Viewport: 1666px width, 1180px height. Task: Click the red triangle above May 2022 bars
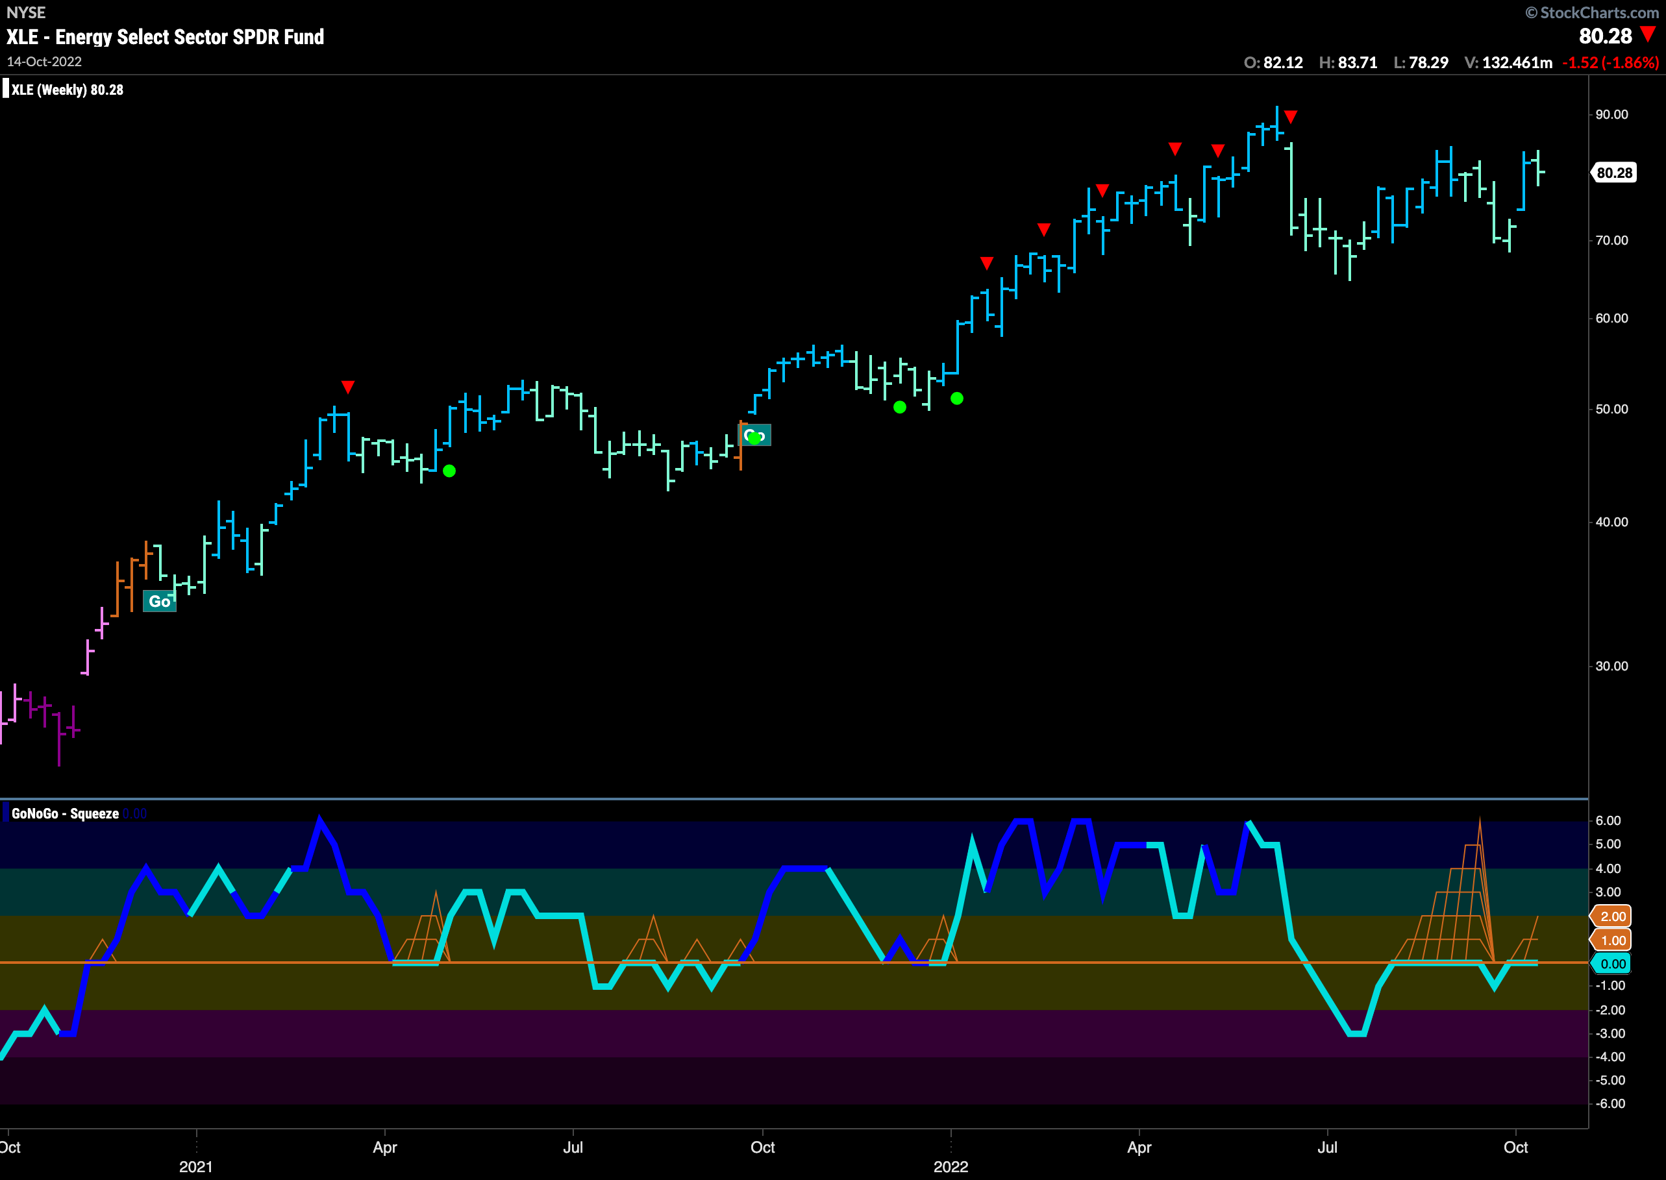click(x=1218, y=151)
